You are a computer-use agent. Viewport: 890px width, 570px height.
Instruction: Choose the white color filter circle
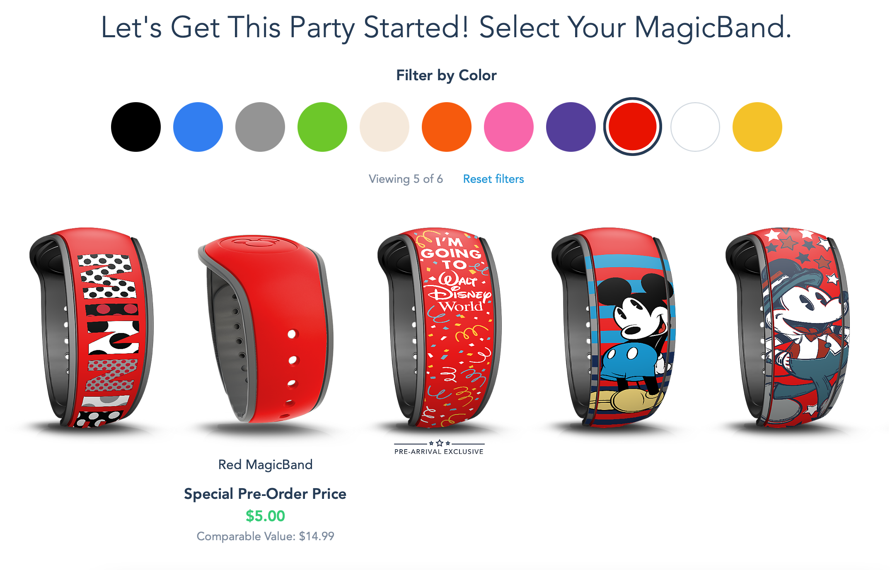(x=695, y=127)
